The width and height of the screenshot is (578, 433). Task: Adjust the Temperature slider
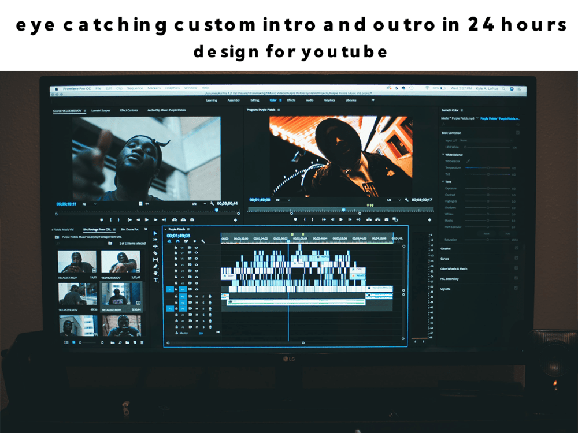pyautogui.click(x=487, y=168)
